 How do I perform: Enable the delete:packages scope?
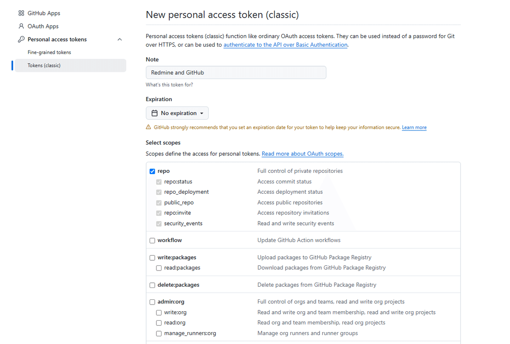point(152,285)
